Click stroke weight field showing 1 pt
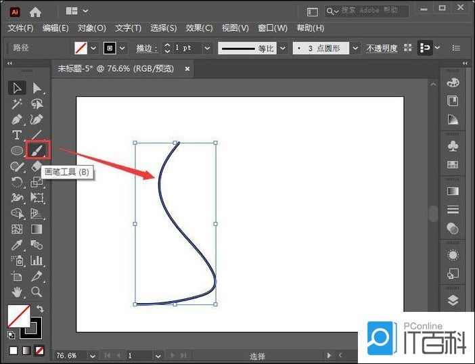475x364 pixels. click(187, 48)
